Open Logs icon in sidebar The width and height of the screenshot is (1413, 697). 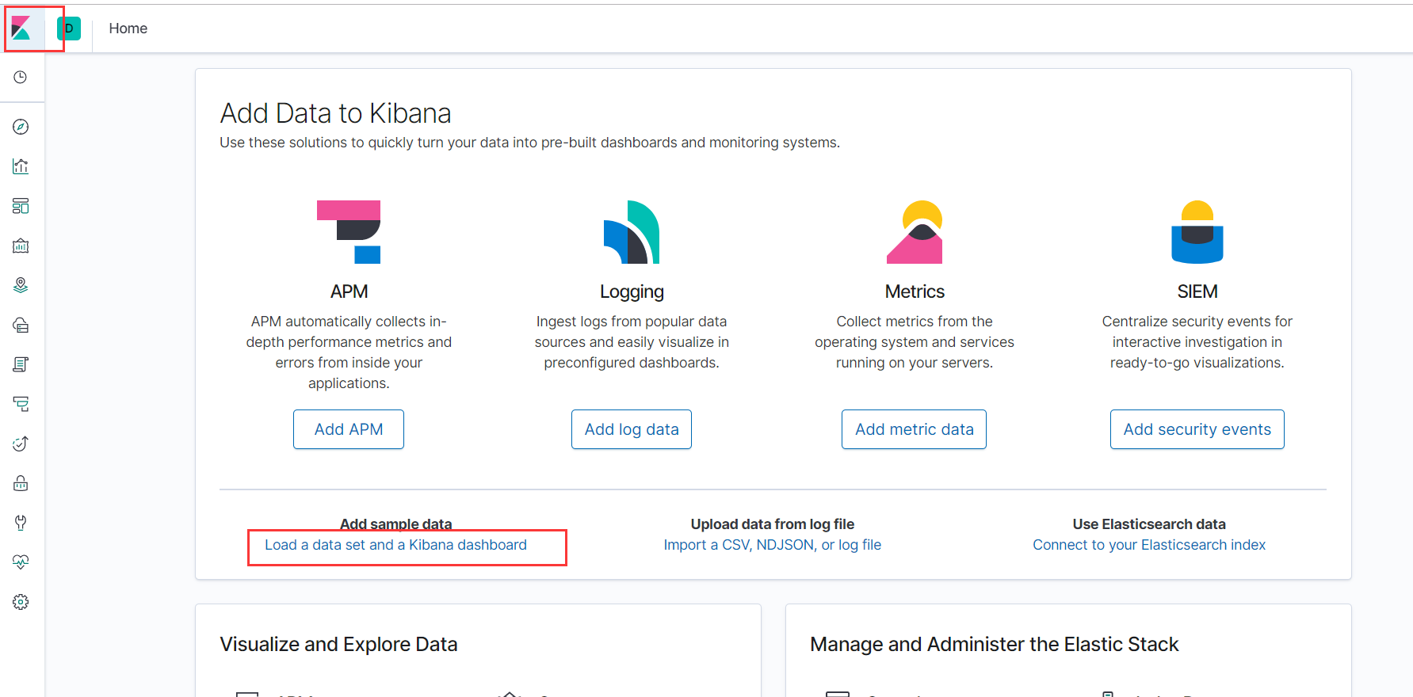coord(21,364)
